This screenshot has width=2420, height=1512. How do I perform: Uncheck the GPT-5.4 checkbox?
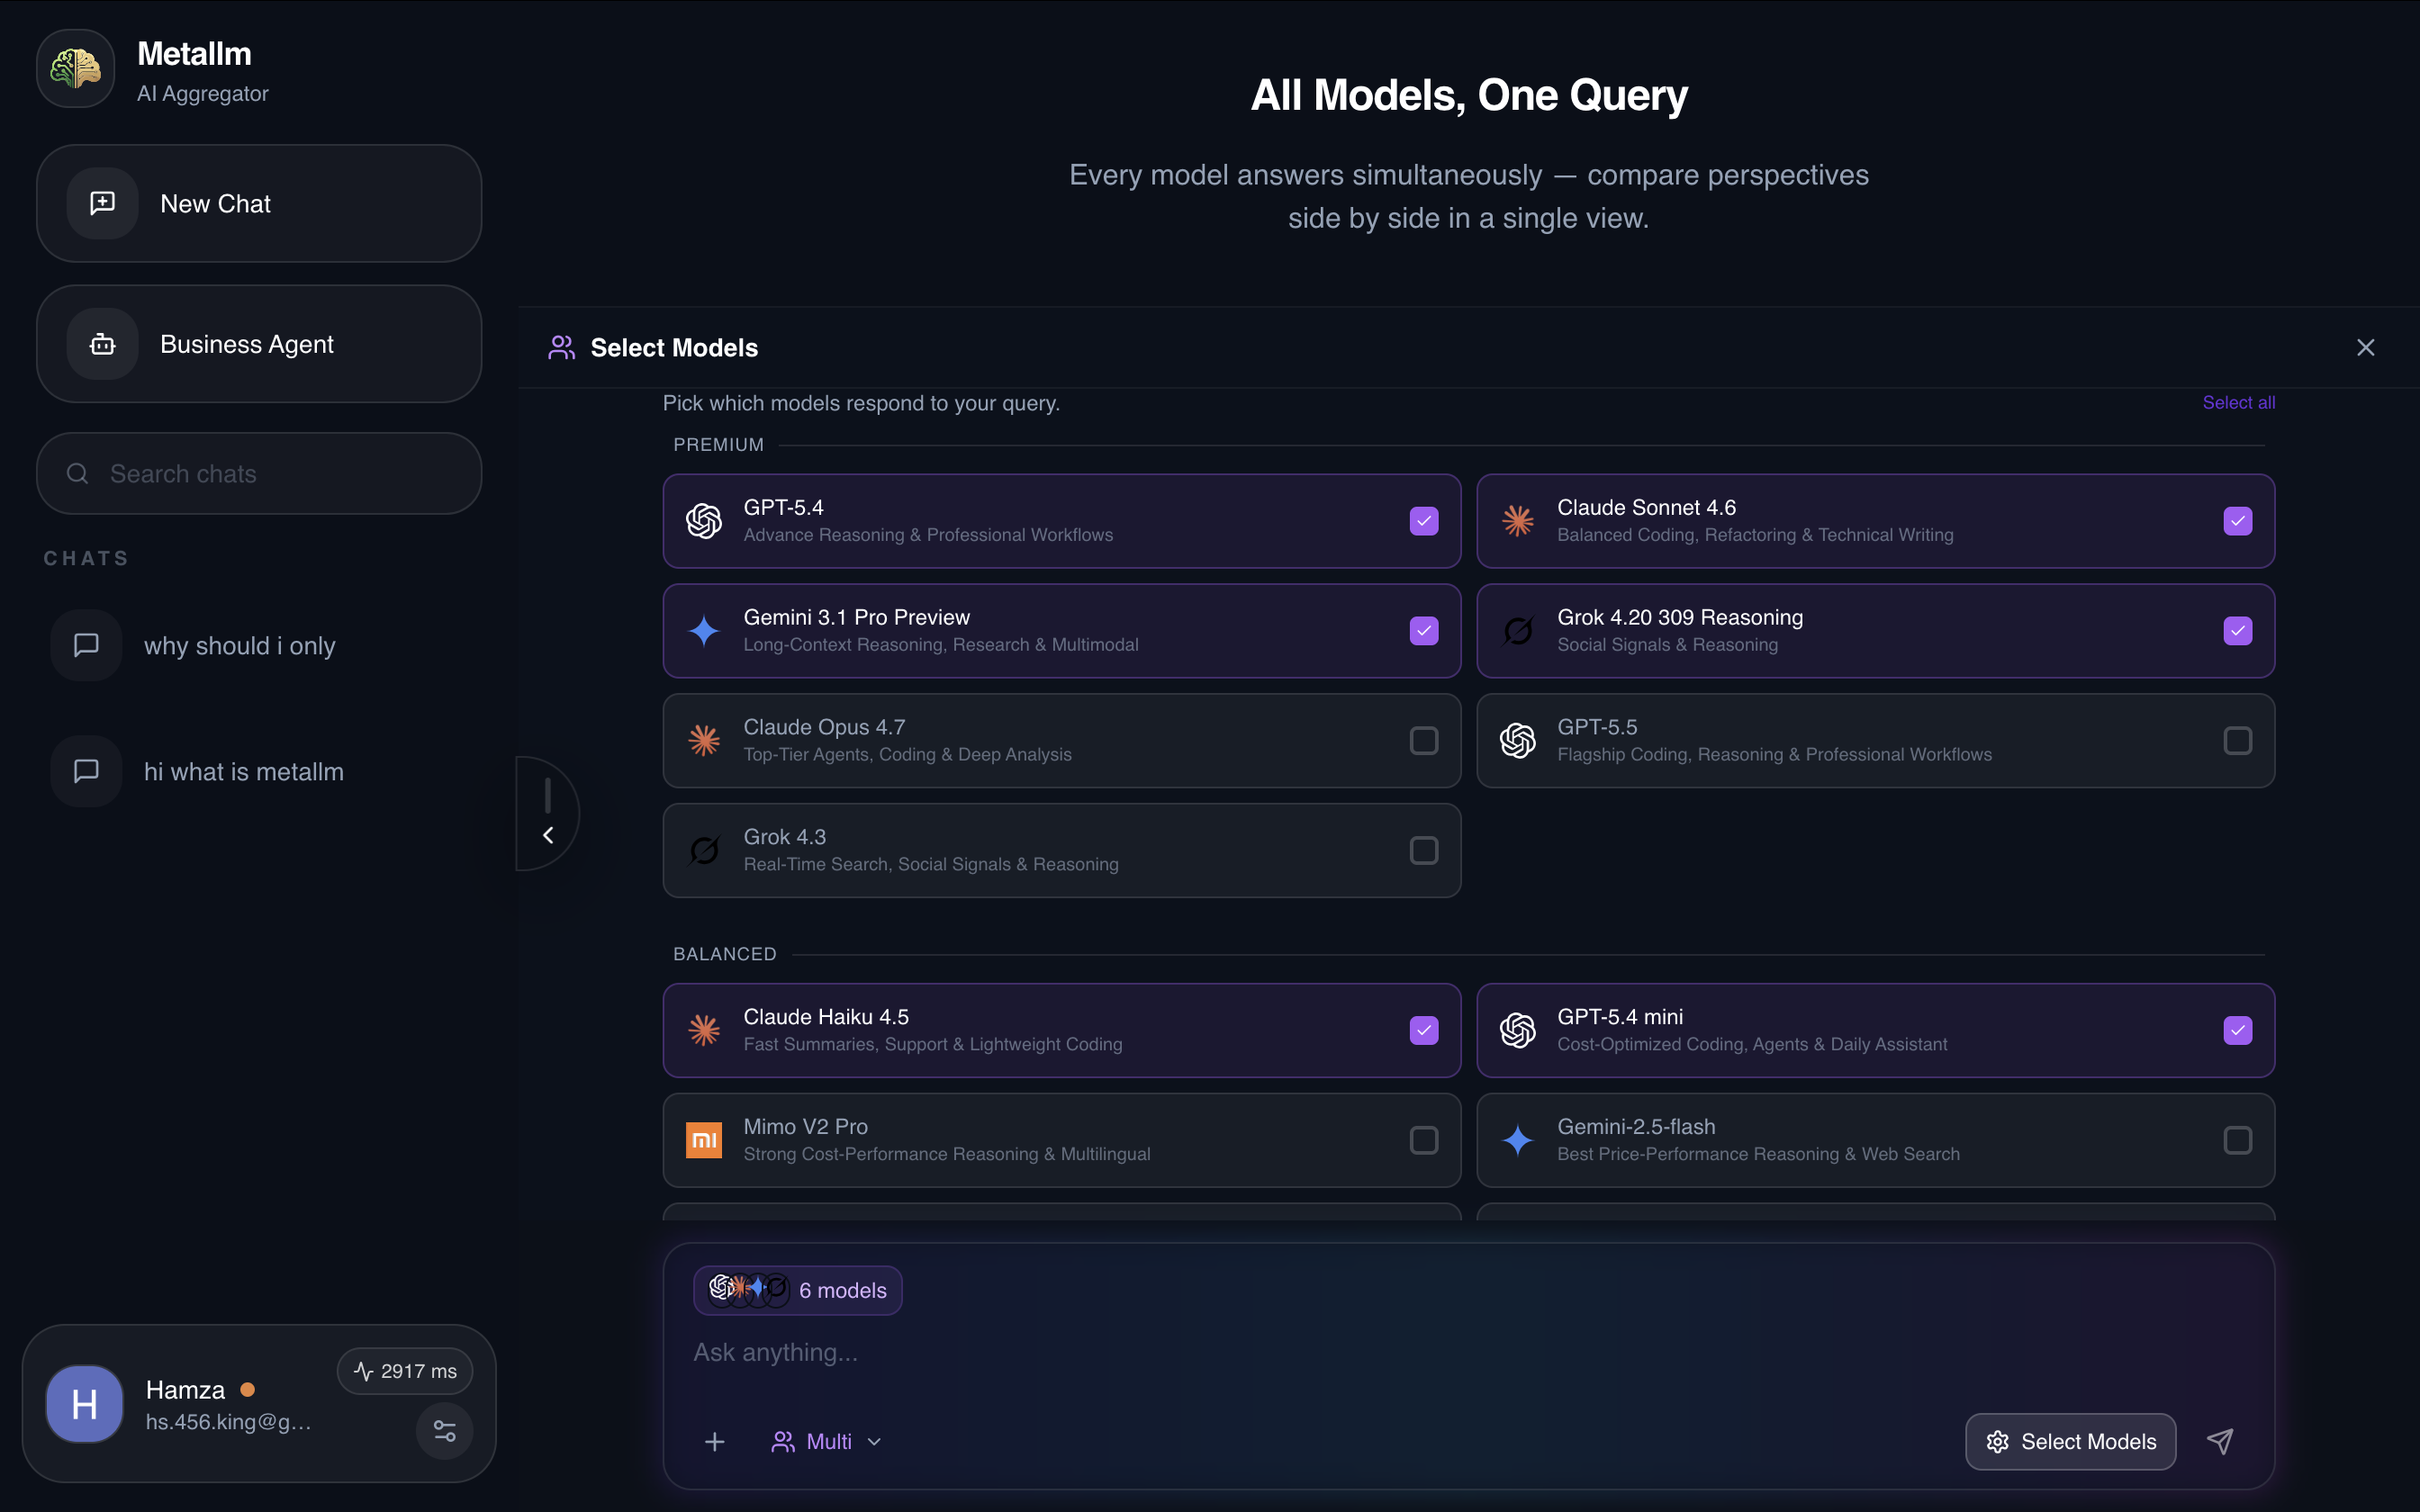1424,521
